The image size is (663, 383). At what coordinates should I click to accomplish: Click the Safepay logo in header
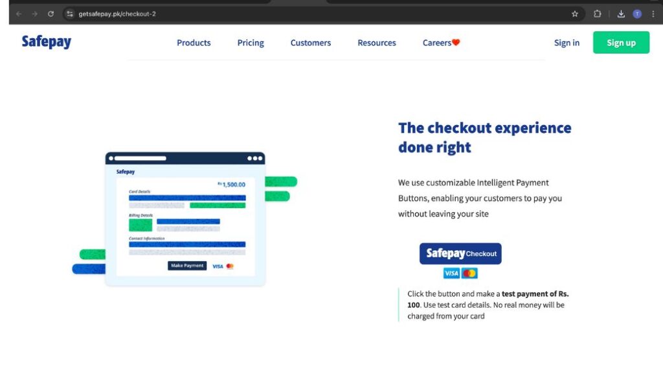[x=47, y=42]
